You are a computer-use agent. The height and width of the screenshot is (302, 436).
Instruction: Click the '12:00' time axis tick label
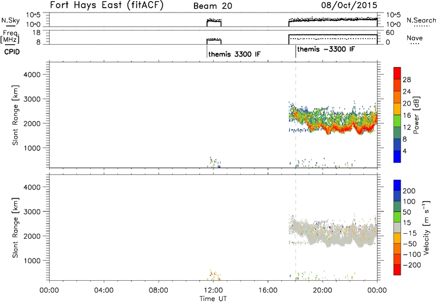pos(213,291)
